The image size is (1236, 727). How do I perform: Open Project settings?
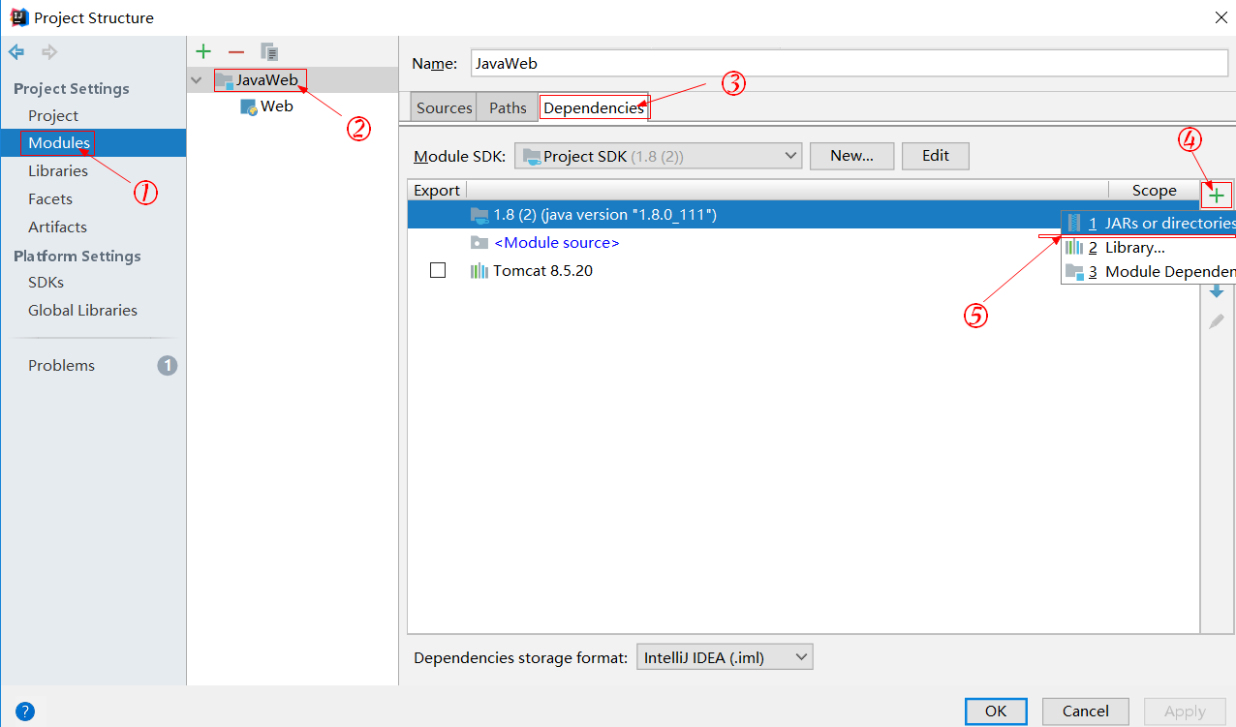click(53, 115)
